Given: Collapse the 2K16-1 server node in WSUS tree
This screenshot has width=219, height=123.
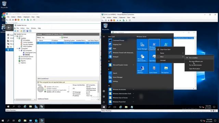Looking at the screenshot, I should [15, 36].
